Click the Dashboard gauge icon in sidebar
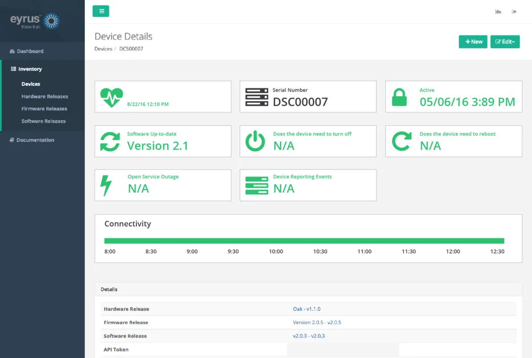 click(x=12, y=51)
